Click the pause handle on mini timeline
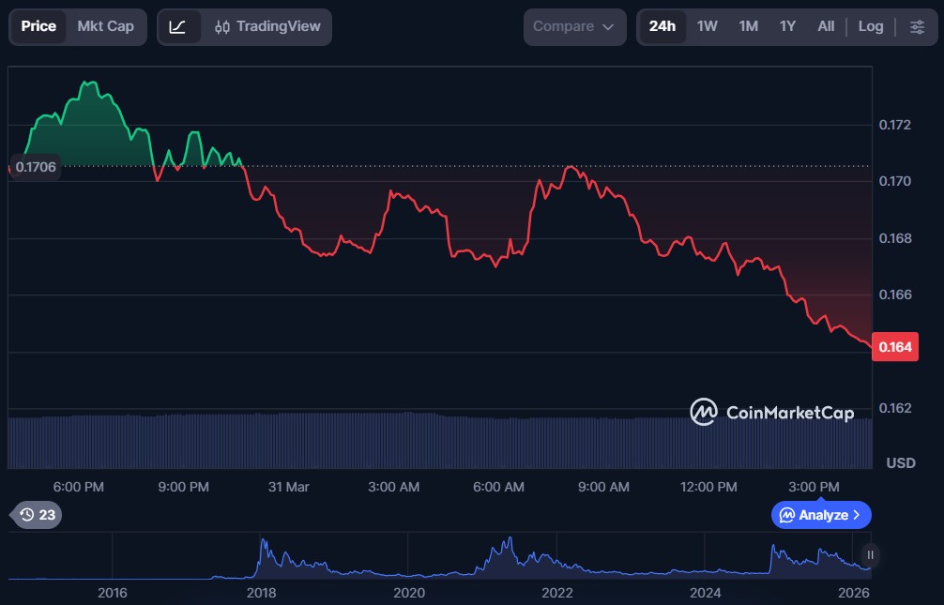Viewport: 944px width, 605px height. [870, 554]
